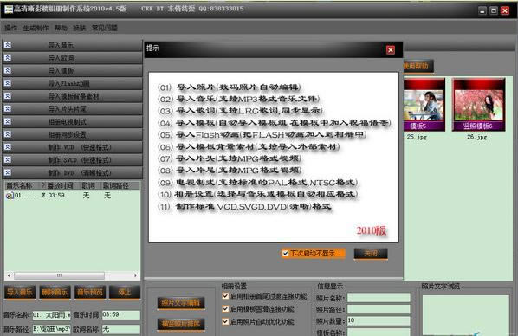Click the 关闭 button in the dialog
This screenshot has height=336, width=518.
(x=371, y=254)
